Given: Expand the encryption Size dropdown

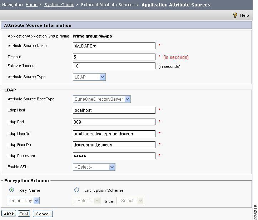Looking at the screenshot, I should pos(130,201).
